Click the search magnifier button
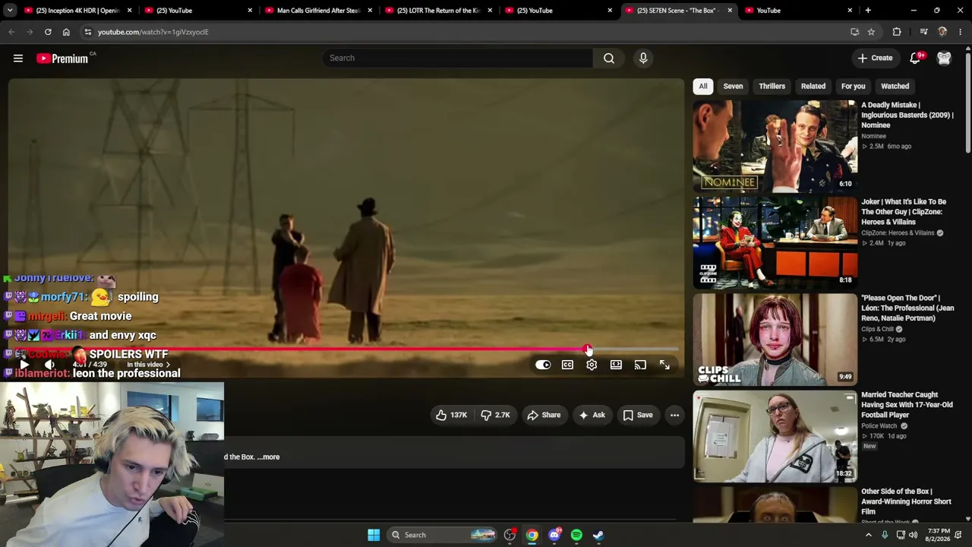The width and height of the screenshot is (972, 547). click(x=609, y=58)
